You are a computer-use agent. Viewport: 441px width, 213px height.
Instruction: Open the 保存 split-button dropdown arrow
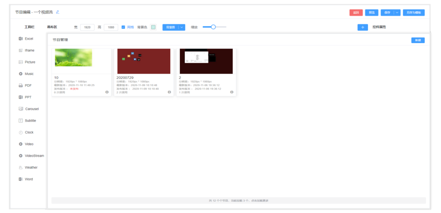(x=397, y=12)
